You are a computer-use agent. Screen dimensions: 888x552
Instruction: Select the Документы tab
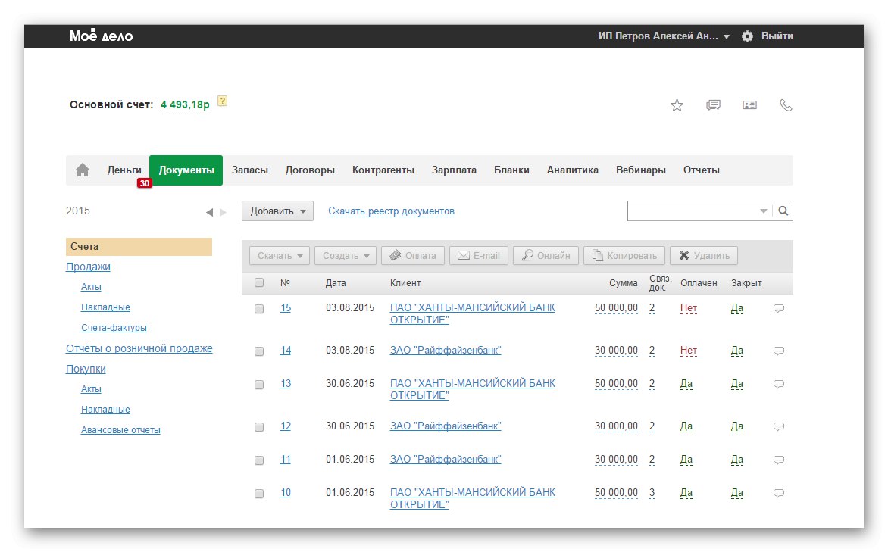(186, 170)
